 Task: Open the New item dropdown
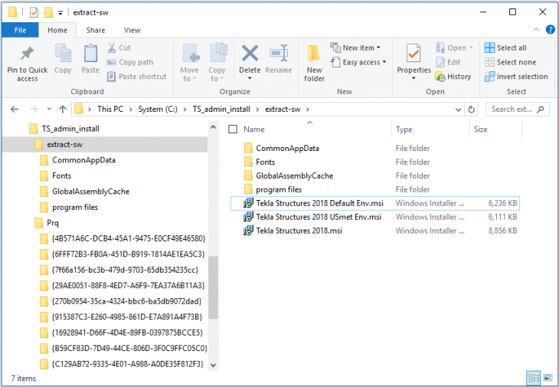click(355, 48)
